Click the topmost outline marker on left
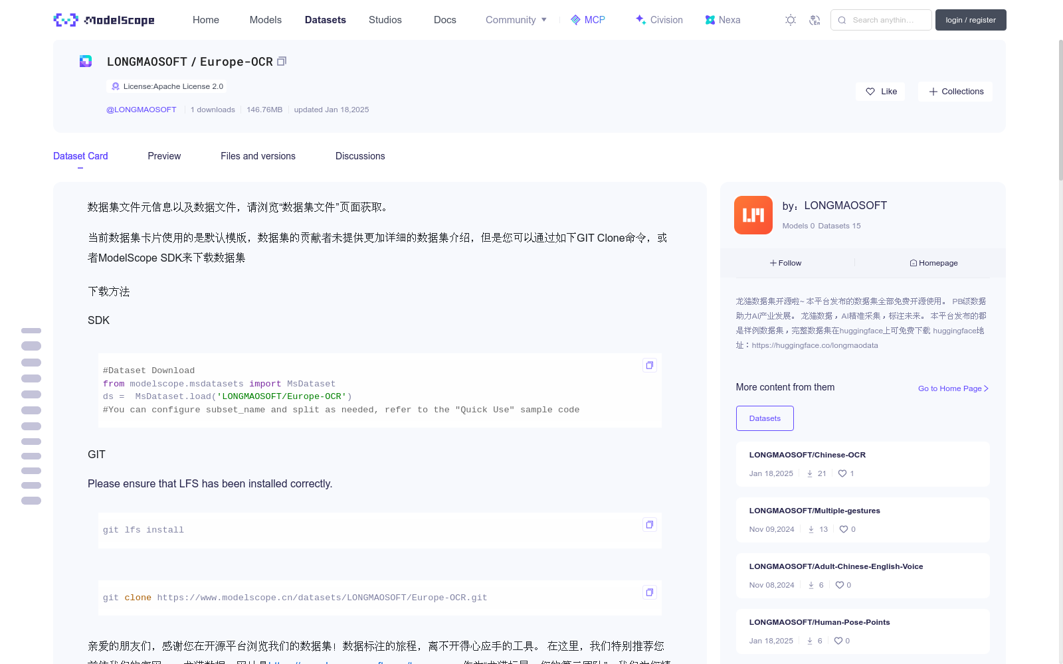Image resolution: width=1063 pixels, height=664 pixels. click(31, 331)
